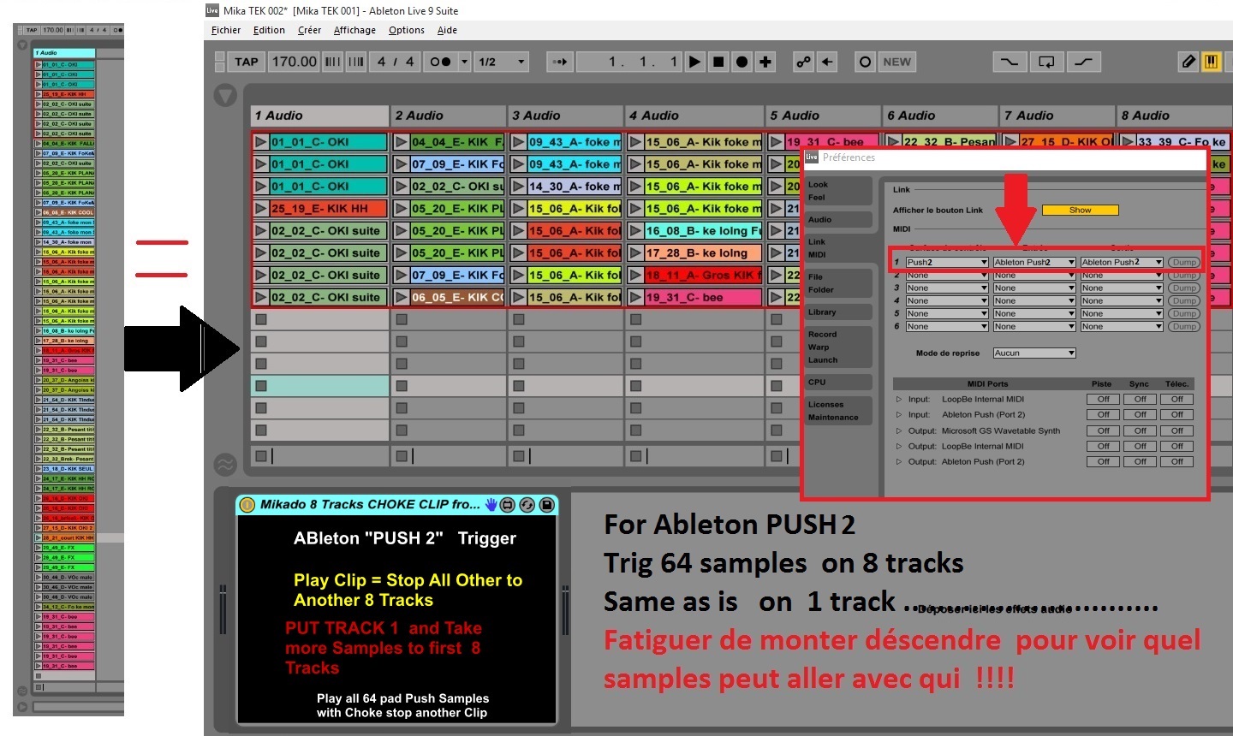1233x736 pixels.
Task: Click the TAP tempo button
Action: [x=246, y=62]
